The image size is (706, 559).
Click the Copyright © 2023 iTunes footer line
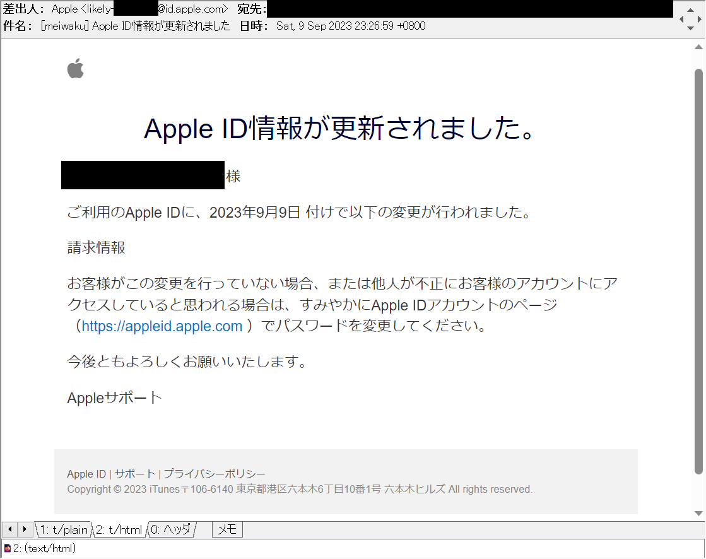coord(300,489)
